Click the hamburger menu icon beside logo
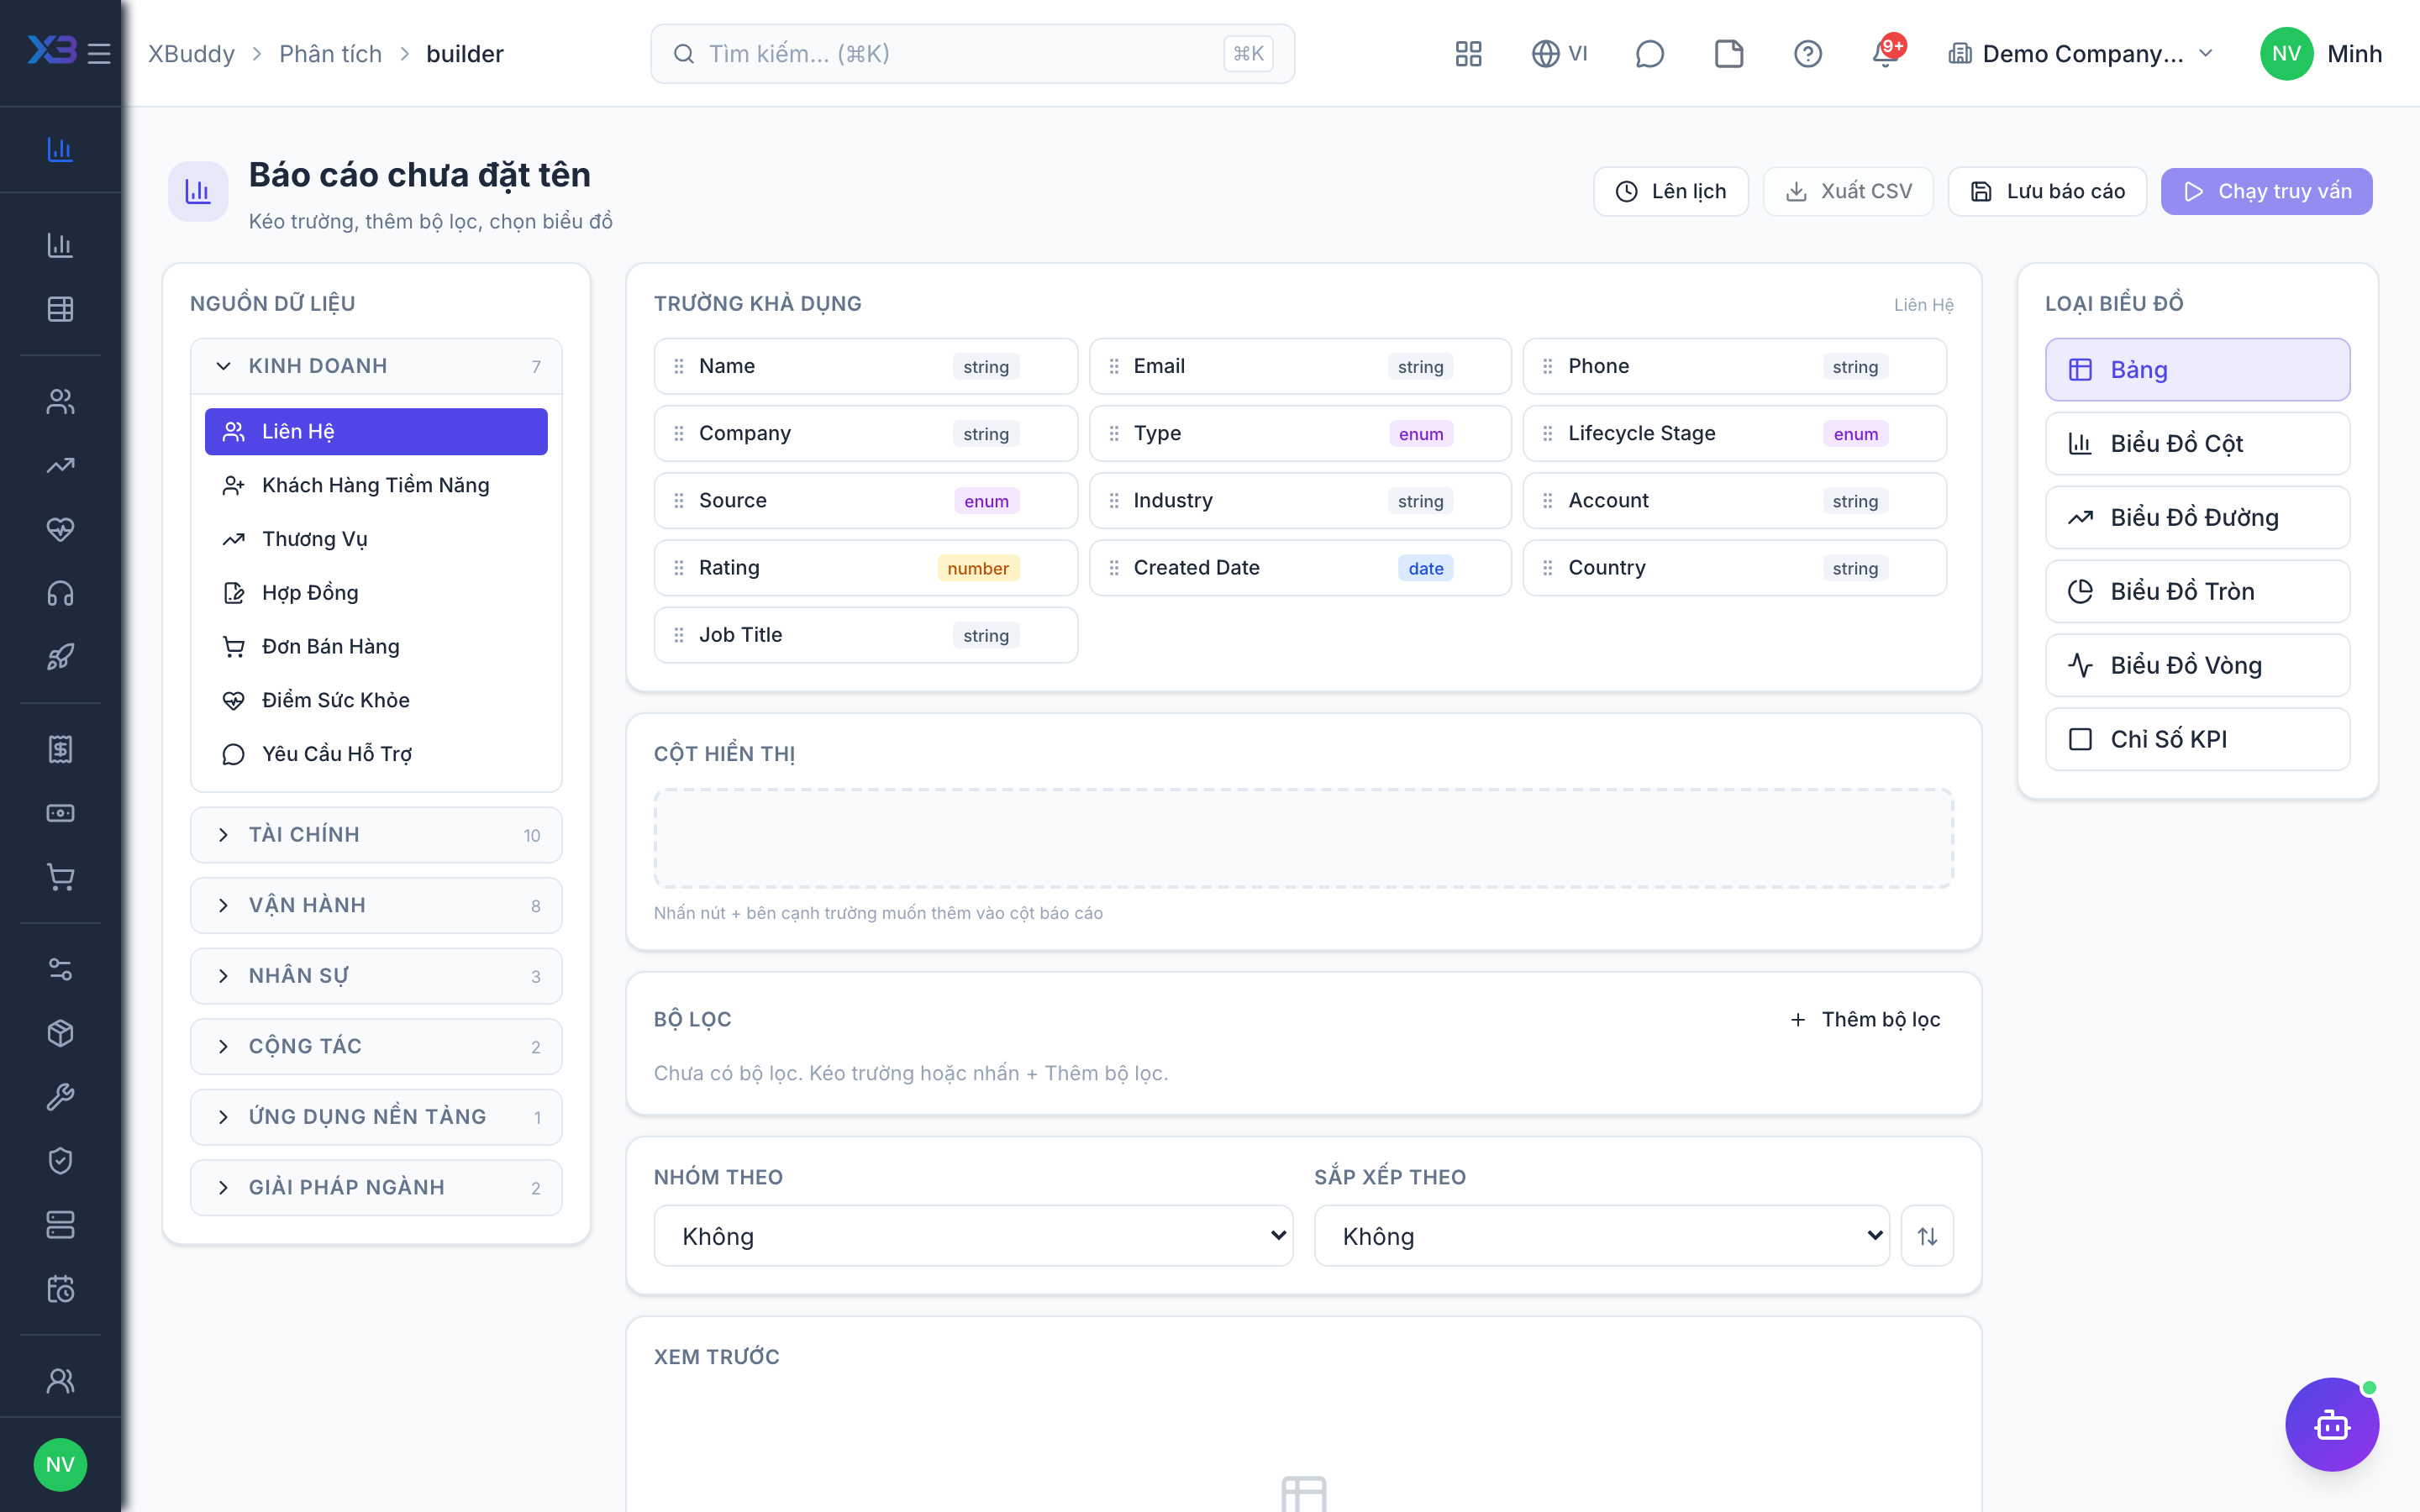The height and width of the screenshot is (1512, 2420). click(x=99, y=54)
